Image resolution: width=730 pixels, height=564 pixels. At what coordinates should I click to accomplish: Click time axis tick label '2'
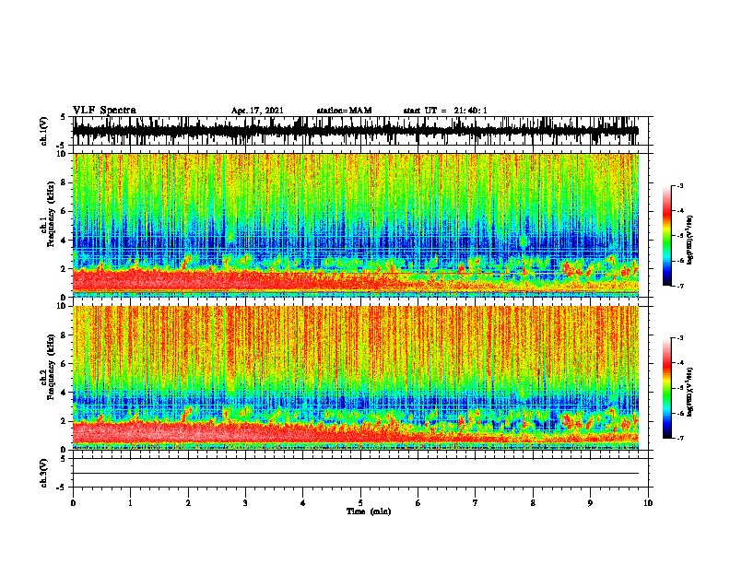(188, 503)
